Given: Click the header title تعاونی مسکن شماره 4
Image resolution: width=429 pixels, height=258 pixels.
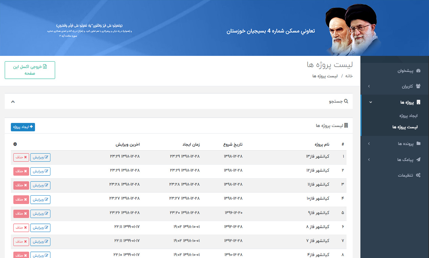Looking at the screenshot, I should tap(271, 31).
